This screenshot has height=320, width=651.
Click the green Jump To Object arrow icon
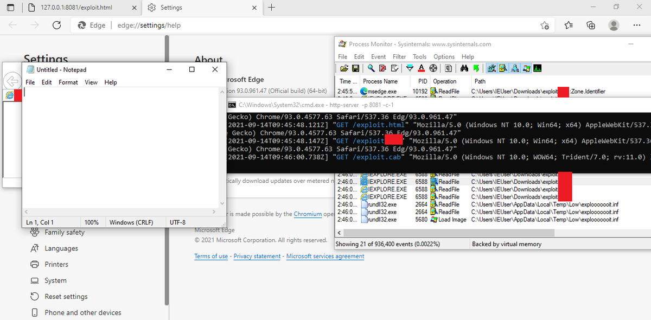click(476, 68)
